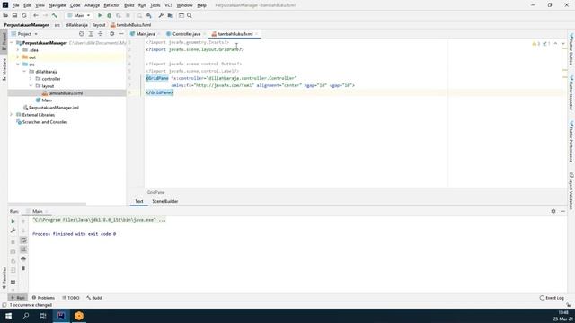Open Project Structure folder icon
Image resolution: width=575 pixels, height=323 pixels.
click(x=170, y=15)
